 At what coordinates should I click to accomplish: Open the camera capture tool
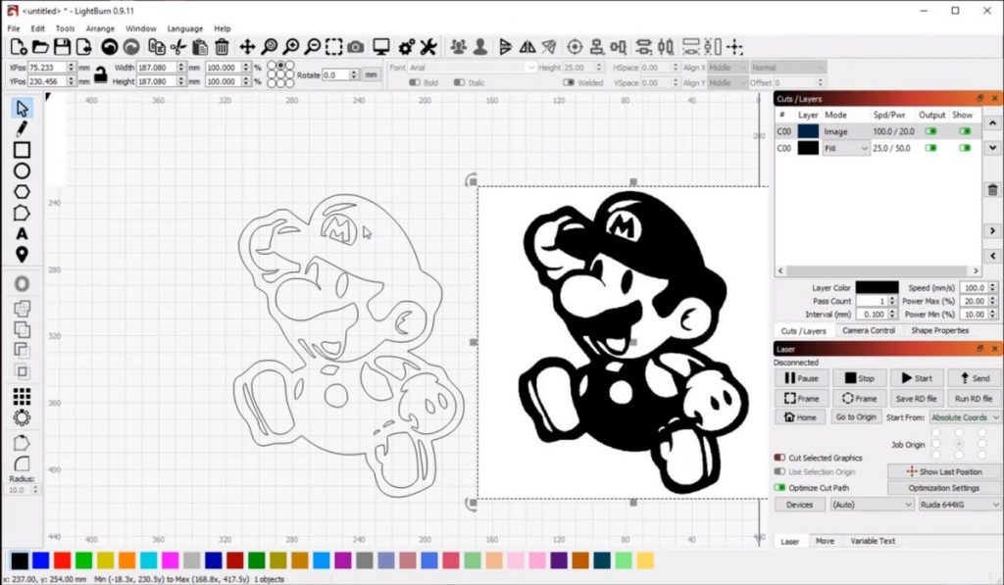[x=356, y=47]
